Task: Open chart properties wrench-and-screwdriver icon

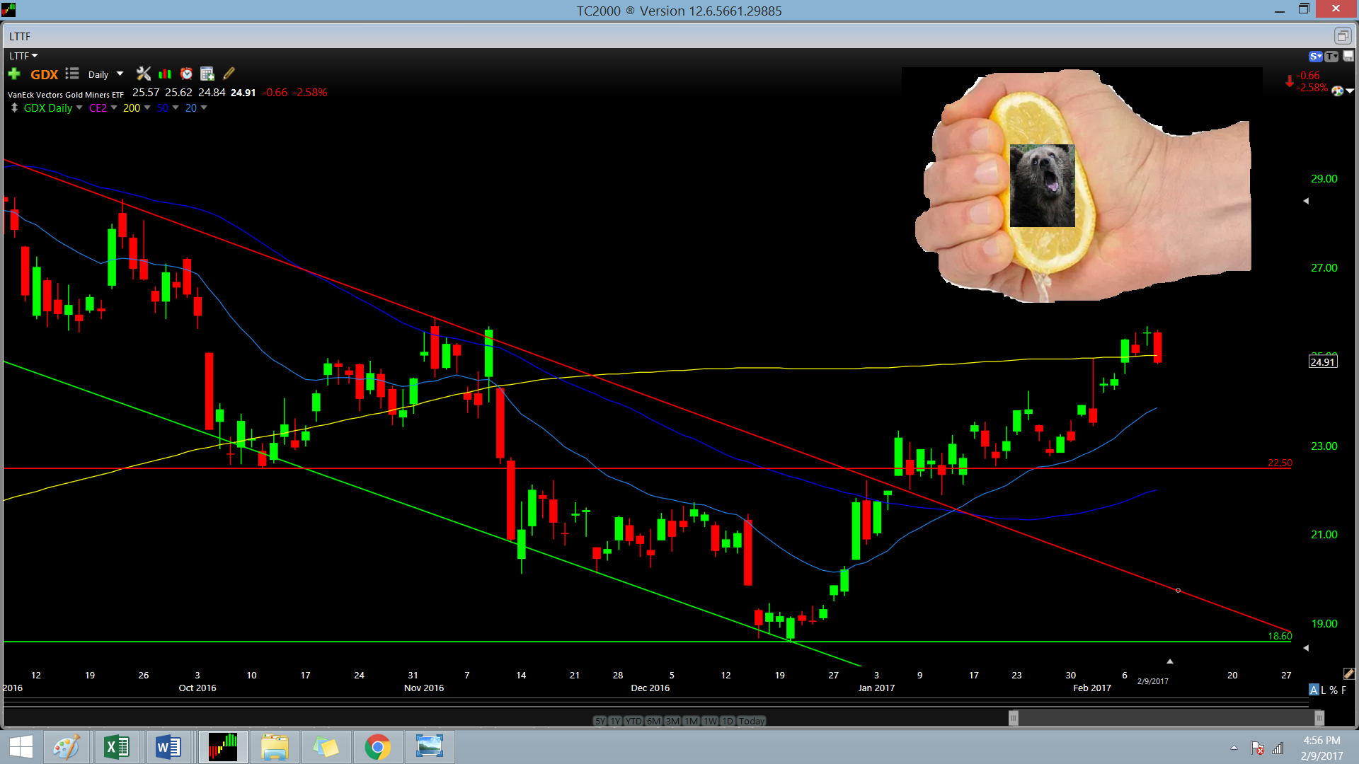Action: [144, 74]
